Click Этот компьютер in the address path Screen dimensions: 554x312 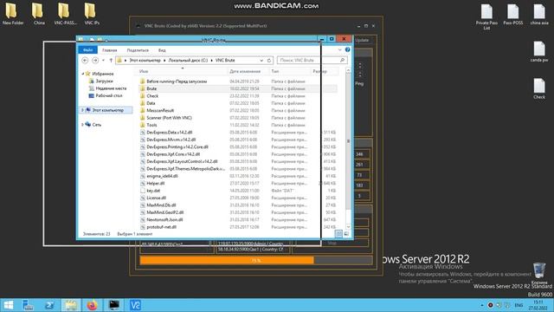(x=145, y=61)
